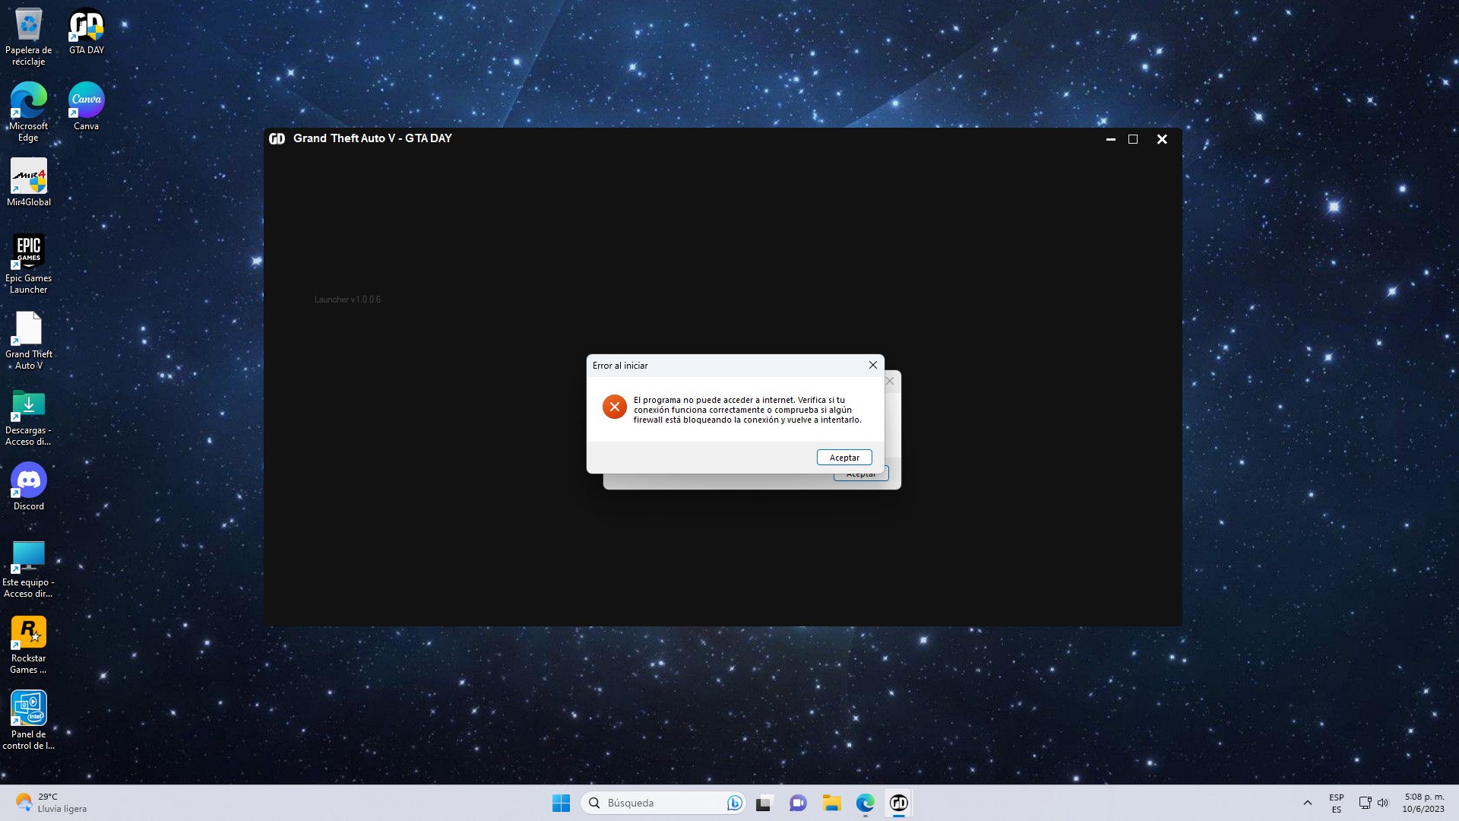Maximize the GTA DAY launcher window
This screenshot has width=1459, height=821.
[1132, 139]
